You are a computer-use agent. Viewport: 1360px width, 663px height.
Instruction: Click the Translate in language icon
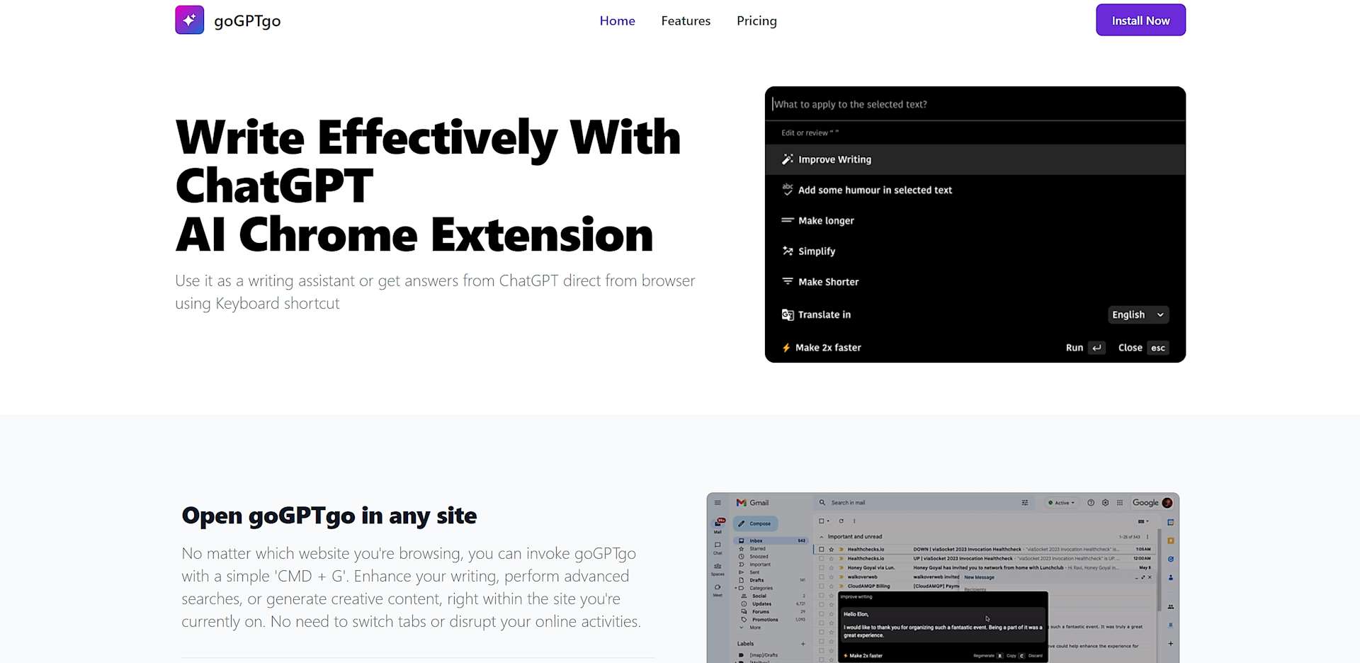pyautogui.click(x=787, y=314)
